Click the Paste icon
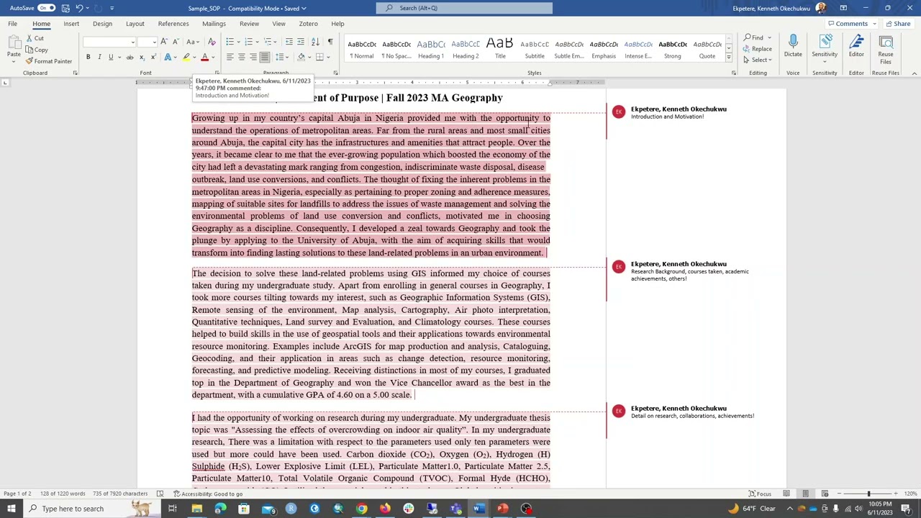 tap(13, 43)
